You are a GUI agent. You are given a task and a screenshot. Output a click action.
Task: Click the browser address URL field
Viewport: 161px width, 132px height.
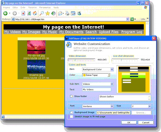click(71, 19)
